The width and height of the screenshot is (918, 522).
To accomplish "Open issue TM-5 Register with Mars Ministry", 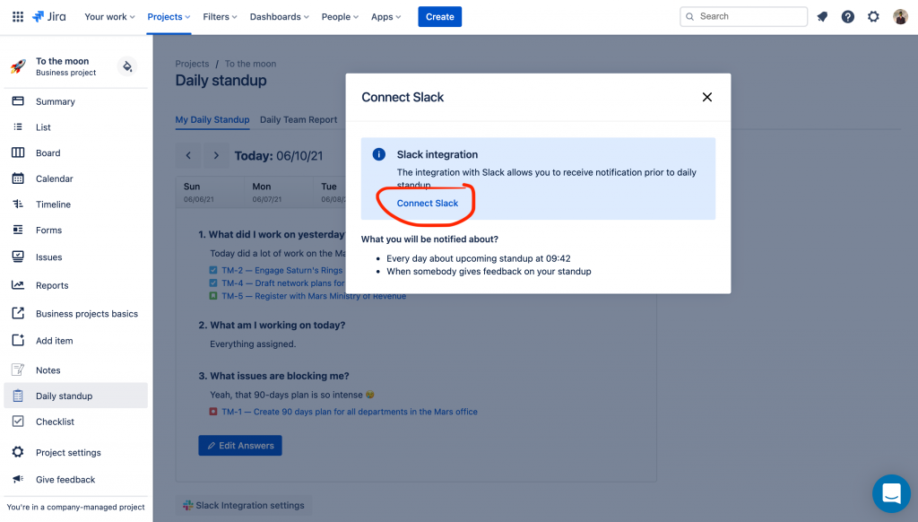I will click(314, 296).
